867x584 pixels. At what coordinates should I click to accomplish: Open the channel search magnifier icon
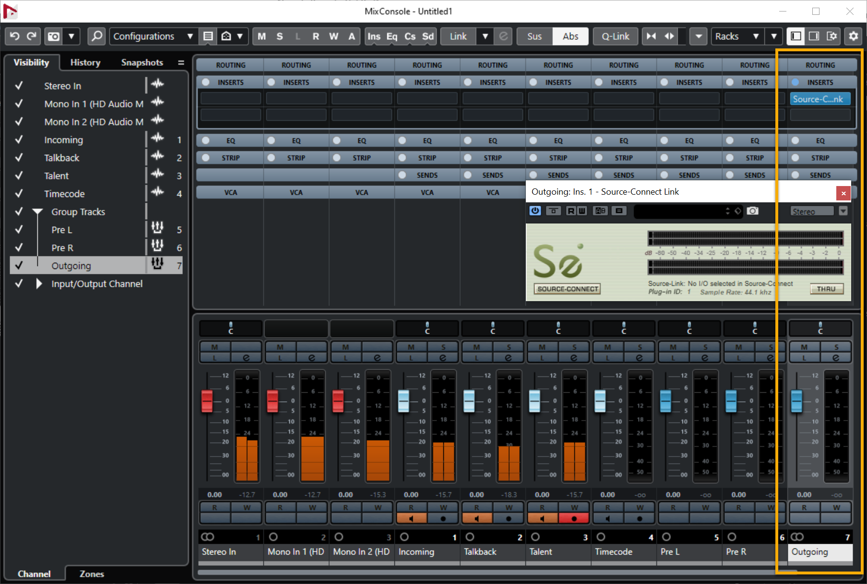[x=96, y=36]
